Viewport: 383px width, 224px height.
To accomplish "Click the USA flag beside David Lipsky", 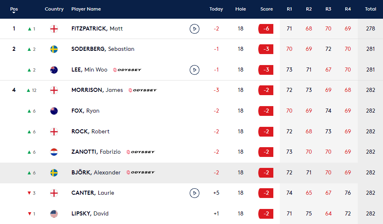I will point(54,214).
